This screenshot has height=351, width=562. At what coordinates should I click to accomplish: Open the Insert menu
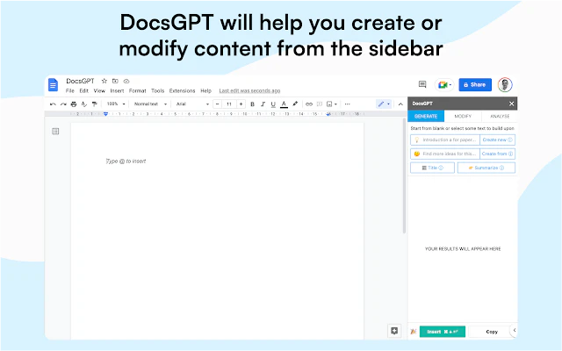point(117,91)
